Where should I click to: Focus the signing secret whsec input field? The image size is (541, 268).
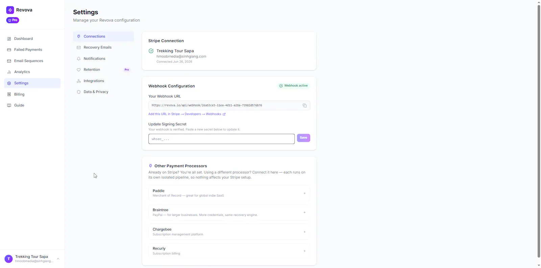(221, 139)
